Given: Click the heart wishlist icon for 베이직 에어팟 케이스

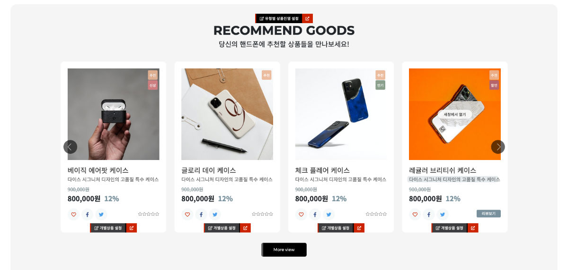Looking at the screenshot, I should point(73,214).
